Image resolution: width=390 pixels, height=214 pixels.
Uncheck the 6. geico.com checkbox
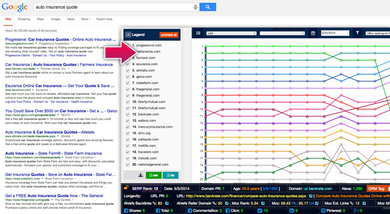[127, 77]
